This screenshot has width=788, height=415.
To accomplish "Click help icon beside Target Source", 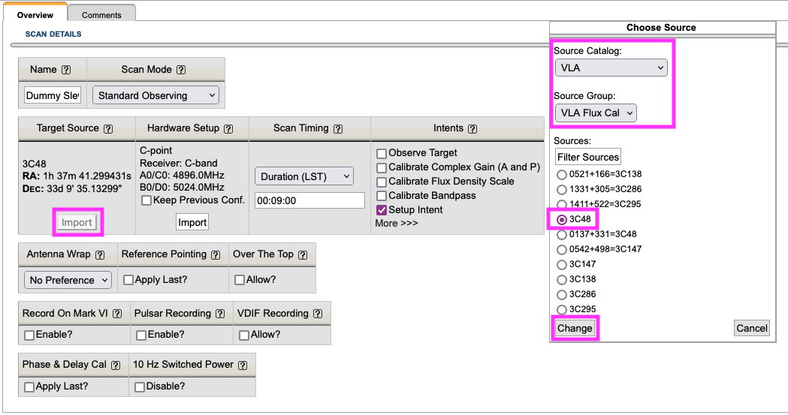I will [x=108, y=128].
